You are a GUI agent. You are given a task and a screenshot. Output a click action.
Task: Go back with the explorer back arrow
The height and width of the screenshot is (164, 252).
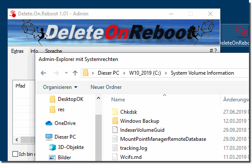pos(43,73)
